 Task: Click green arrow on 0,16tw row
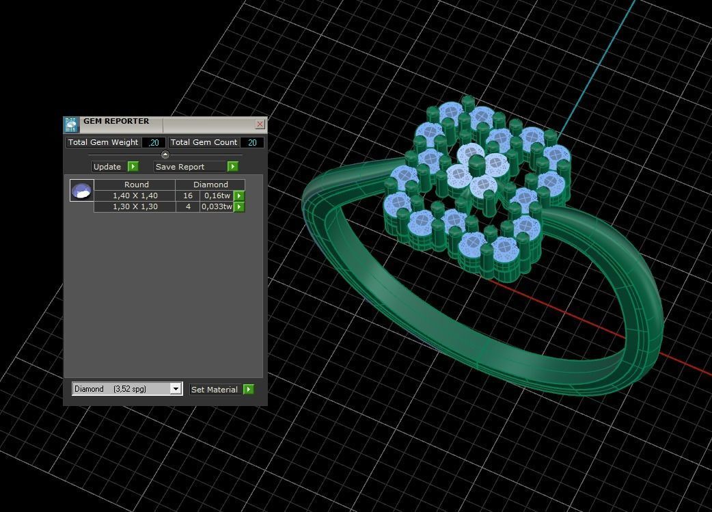pos(239,196)
